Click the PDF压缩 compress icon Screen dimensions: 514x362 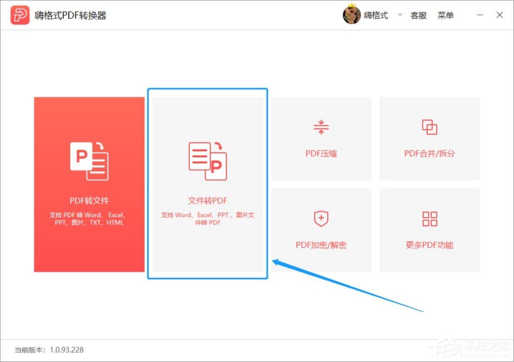(321, 128)
